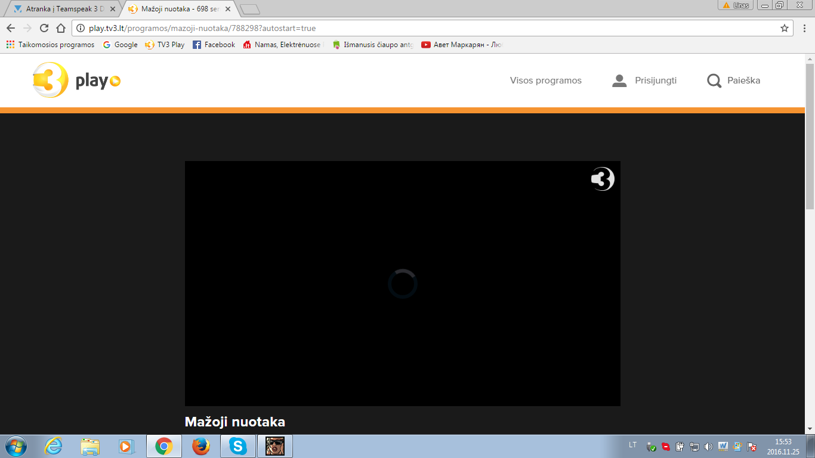
Task: Open the Google bookmark
Action: pos(121,45)
